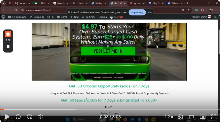Change the 1.2× playback speed
The height and width of the screenshot is (122, 220).
point(169,117)
